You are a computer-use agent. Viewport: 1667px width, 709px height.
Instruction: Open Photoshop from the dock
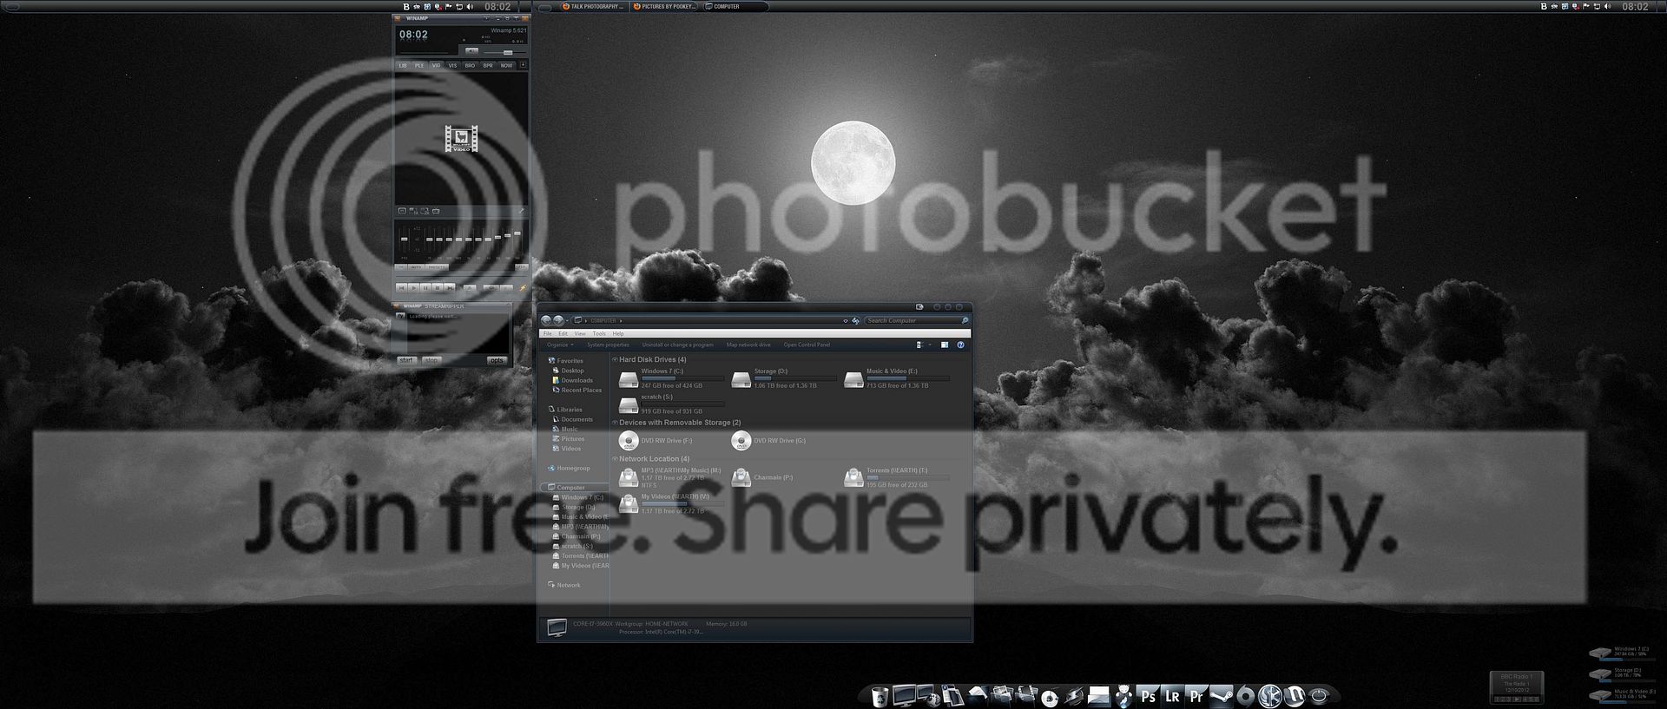(x=1148, y=696)
